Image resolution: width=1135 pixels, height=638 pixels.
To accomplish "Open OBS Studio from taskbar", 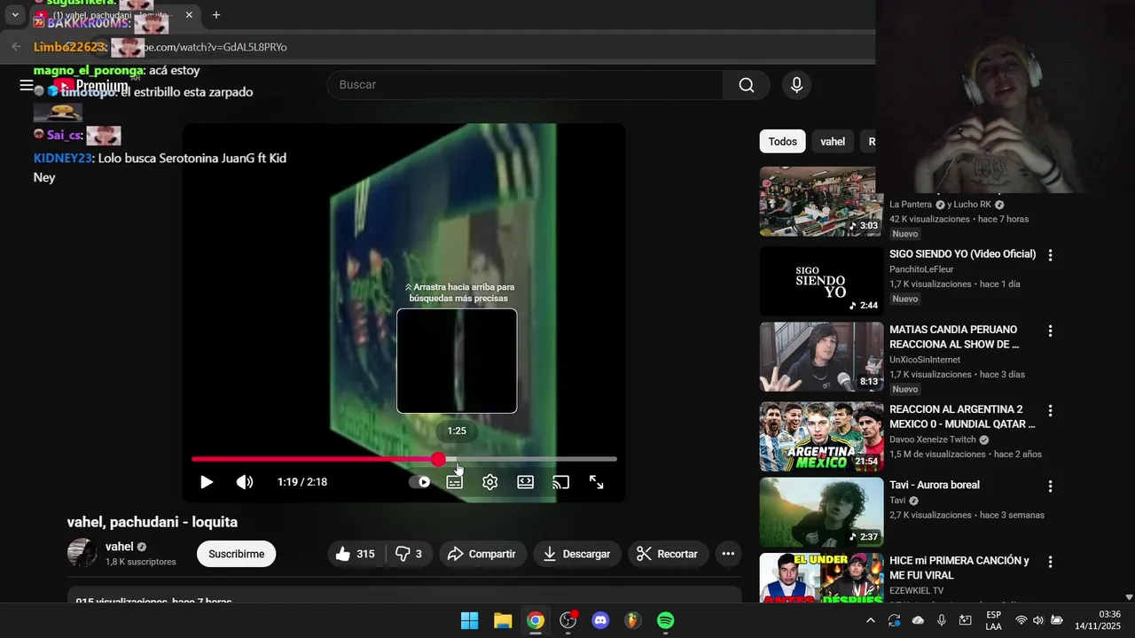I will point(568,621).
